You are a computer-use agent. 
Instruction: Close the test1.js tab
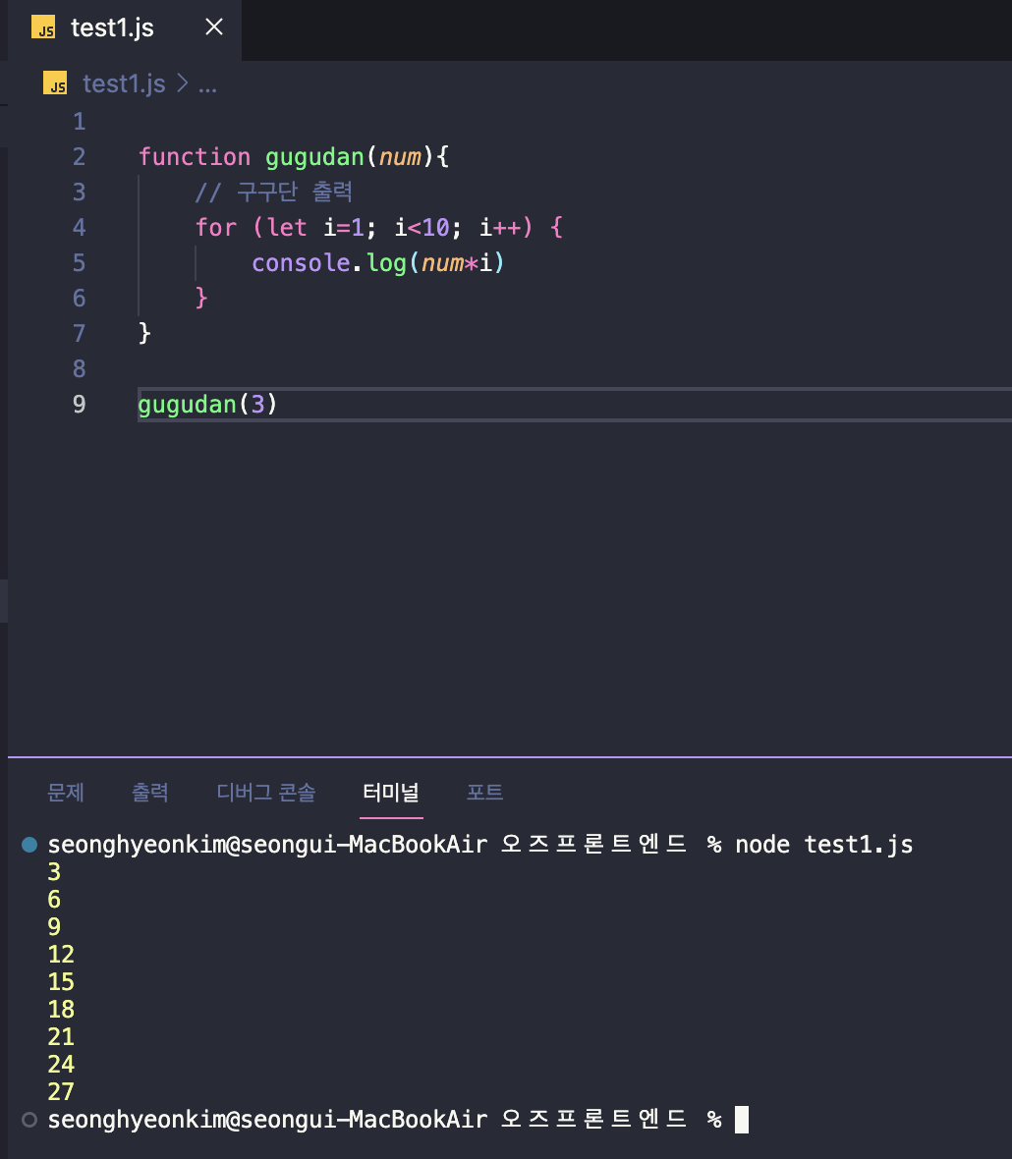(213, 28)
